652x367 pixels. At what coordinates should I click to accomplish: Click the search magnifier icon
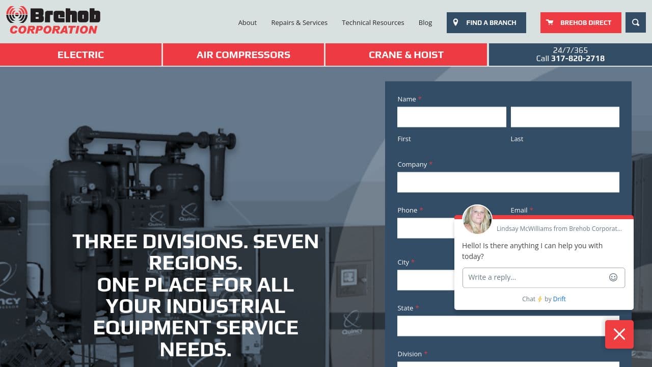click(x=636, y=22)
